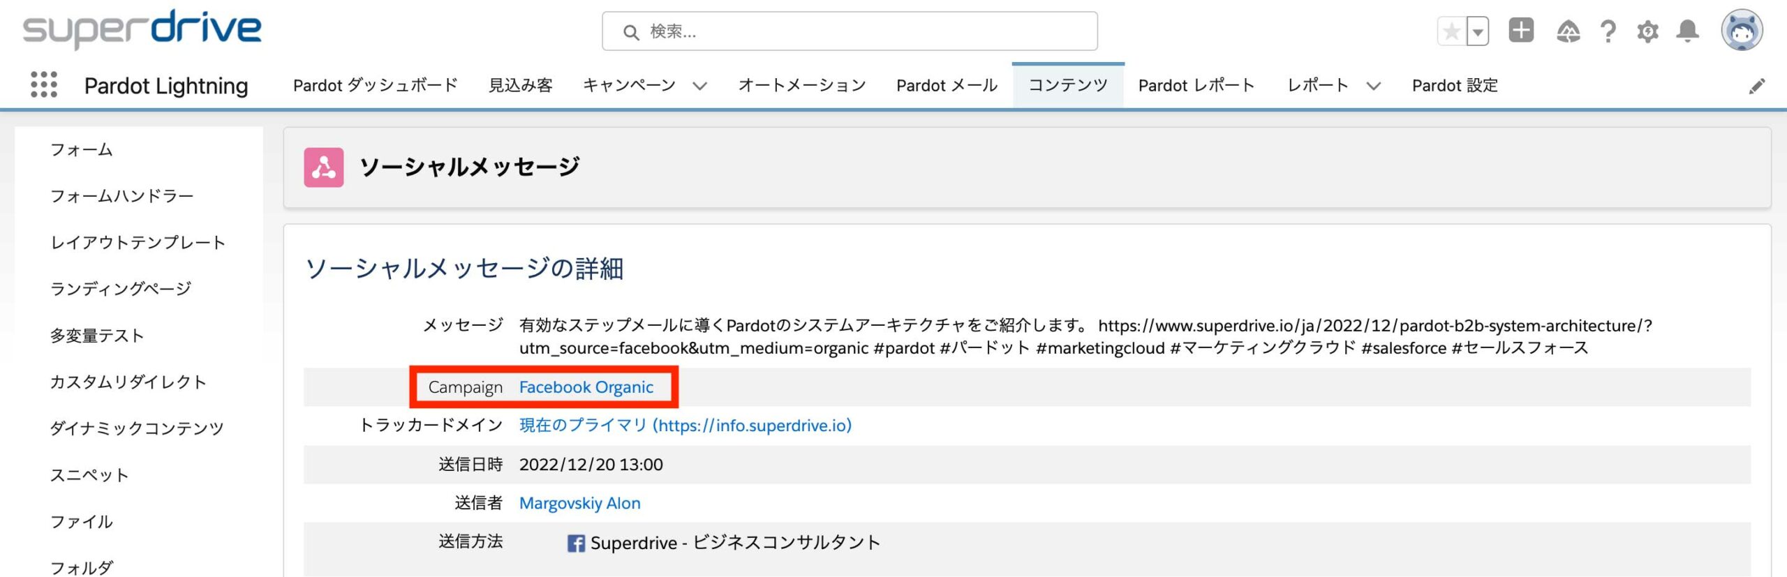Switch to the オートメーション tab
1787x577 pixels.
(802, 85)
